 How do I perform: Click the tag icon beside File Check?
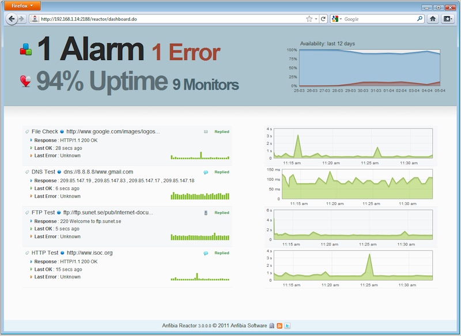click(27, 131)
